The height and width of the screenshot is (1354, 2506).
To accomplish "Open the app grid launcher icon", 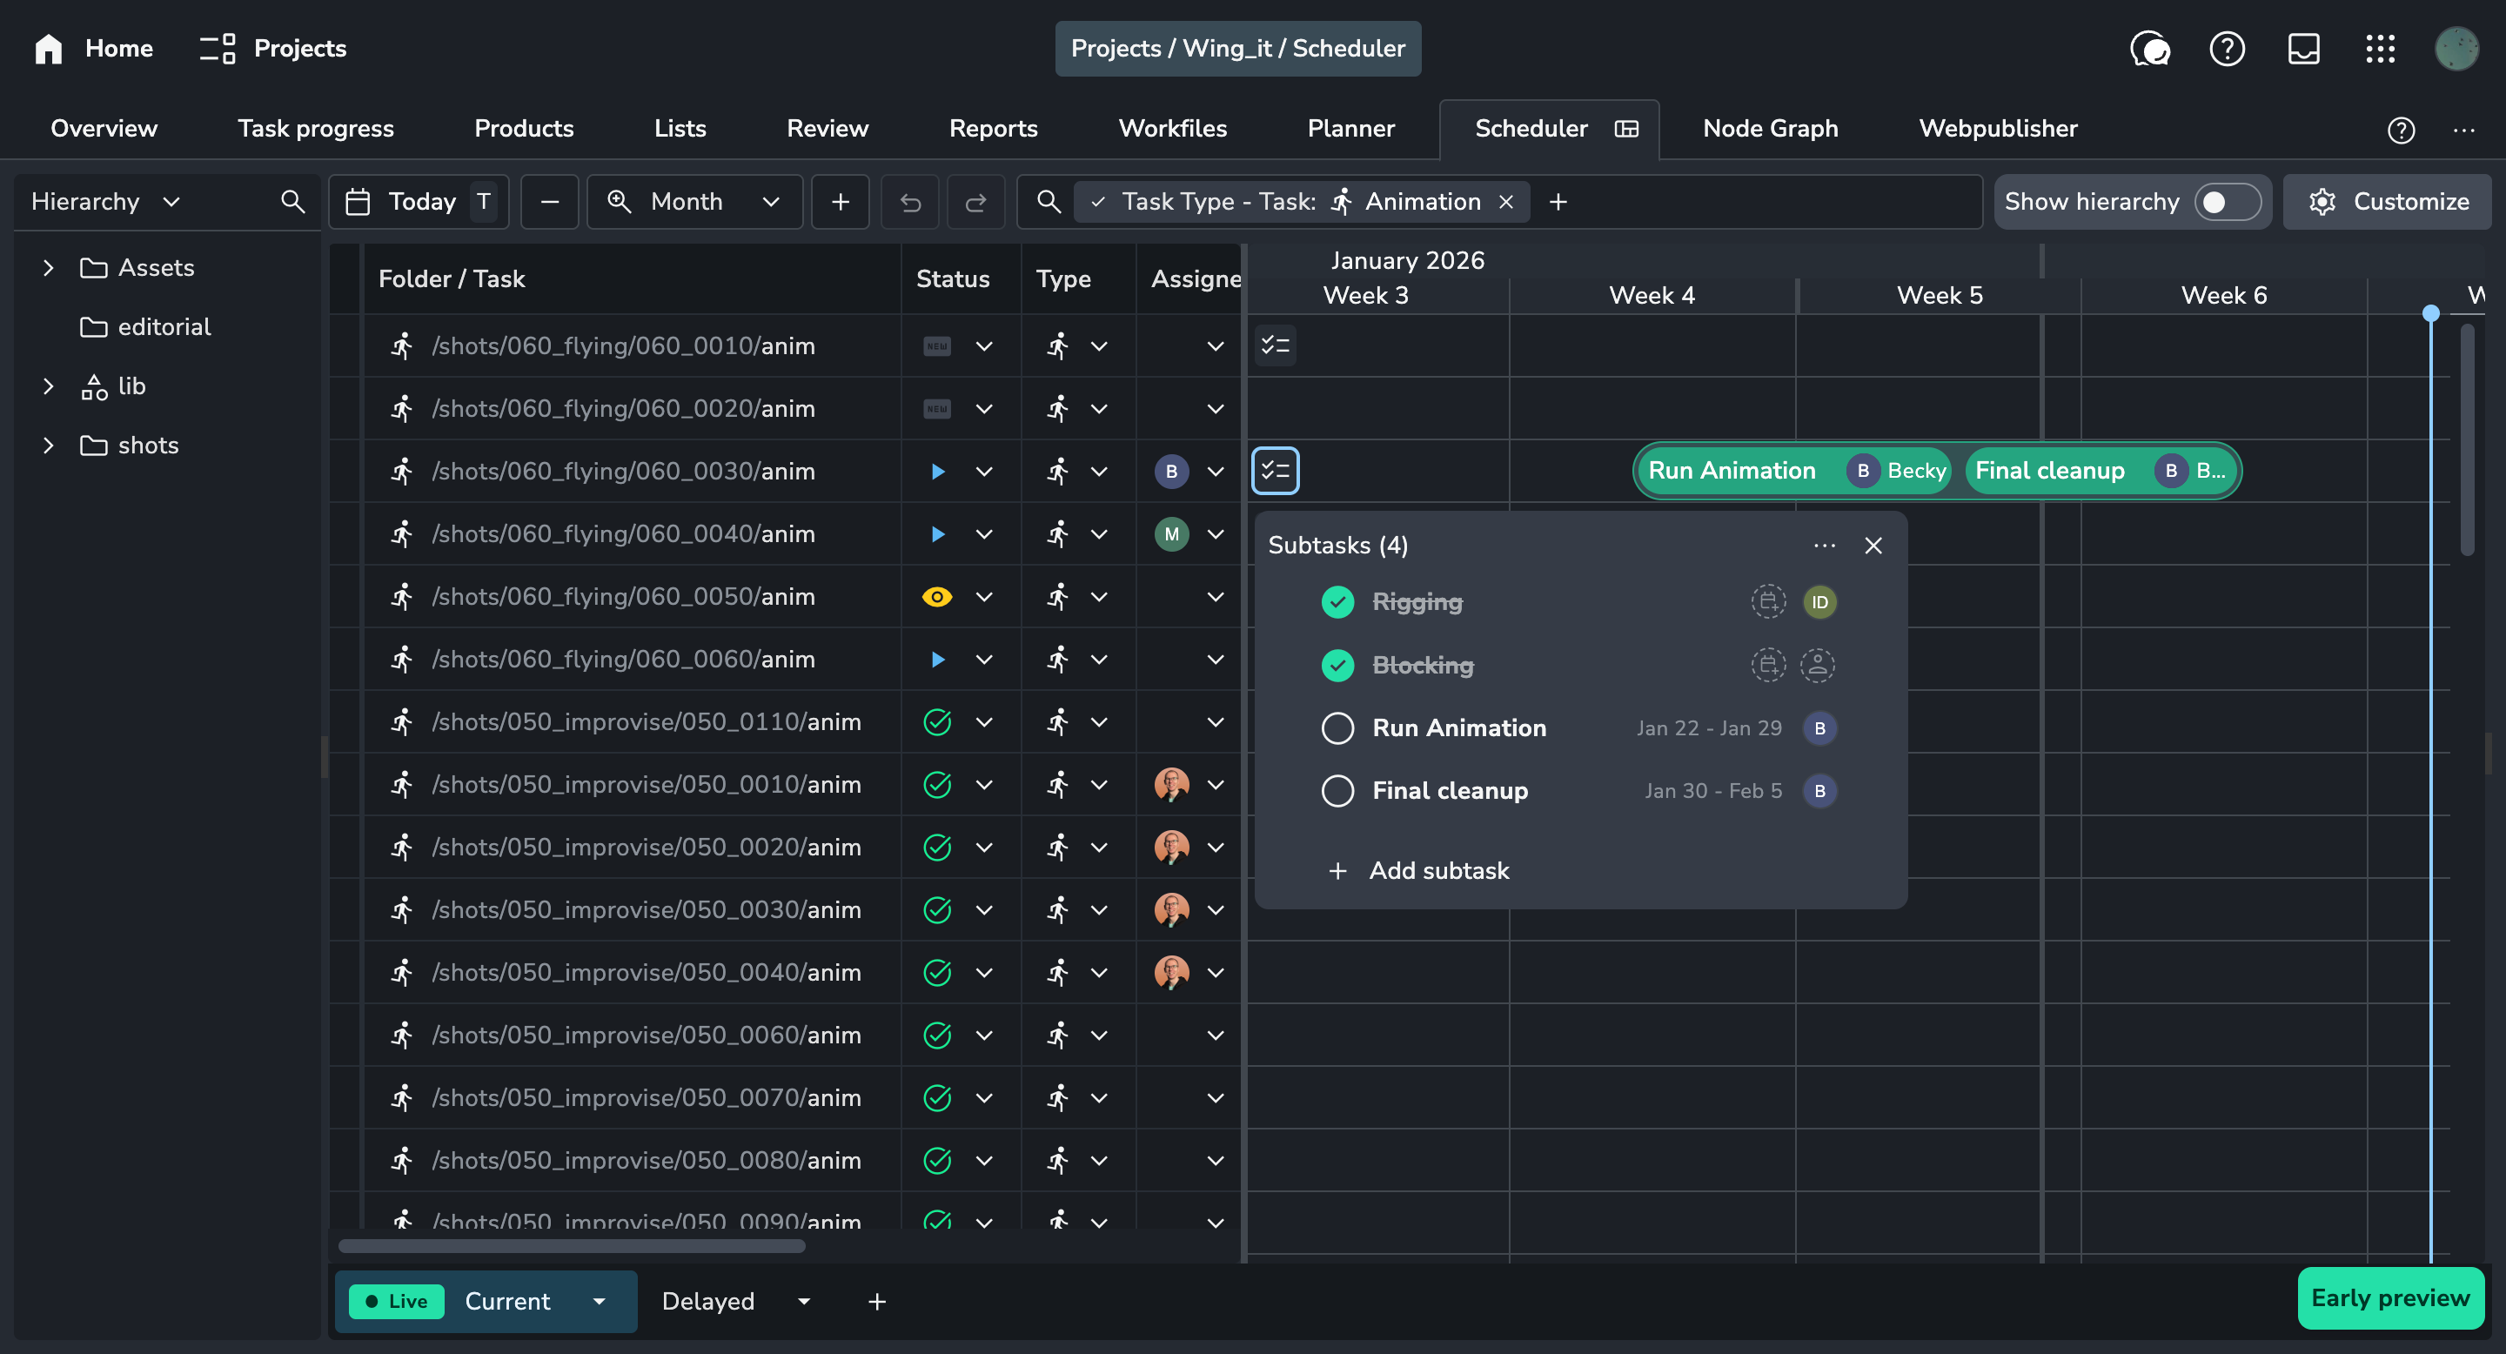I will click(x=2380, y=49).
